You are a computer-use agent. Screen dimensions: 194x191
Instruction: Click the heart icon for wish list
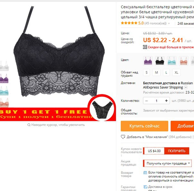pos(123,137)
